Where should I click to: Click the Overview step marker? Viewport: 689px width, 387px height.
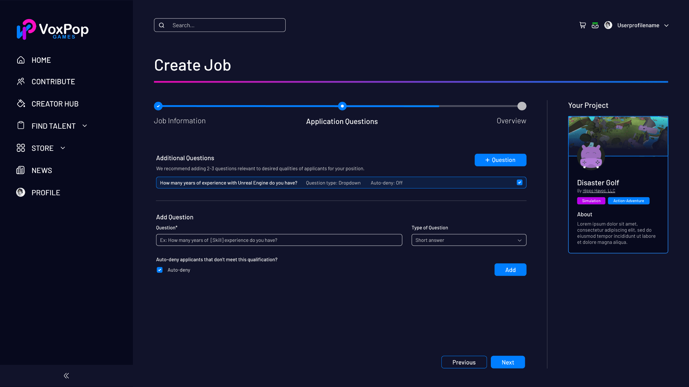tap(522, 106)
